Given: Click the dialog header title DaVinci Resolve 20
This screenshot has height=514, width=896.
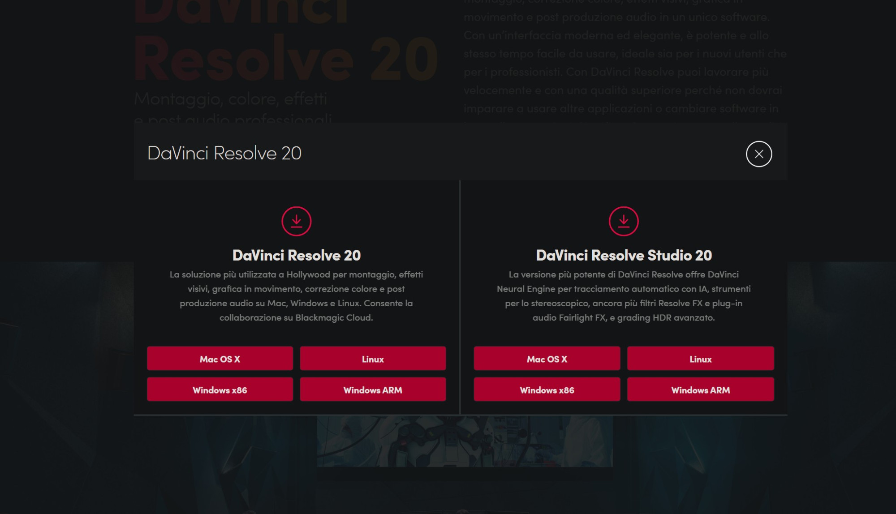Looking at the screenshot, I should point(224,153).
